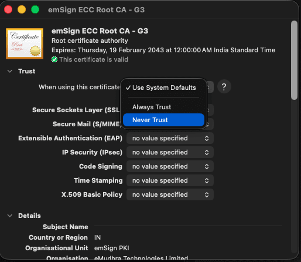The width and height of the screenshot is (301, 262).
Task: Click the 'IN' country value
Action: click(97, 237)
